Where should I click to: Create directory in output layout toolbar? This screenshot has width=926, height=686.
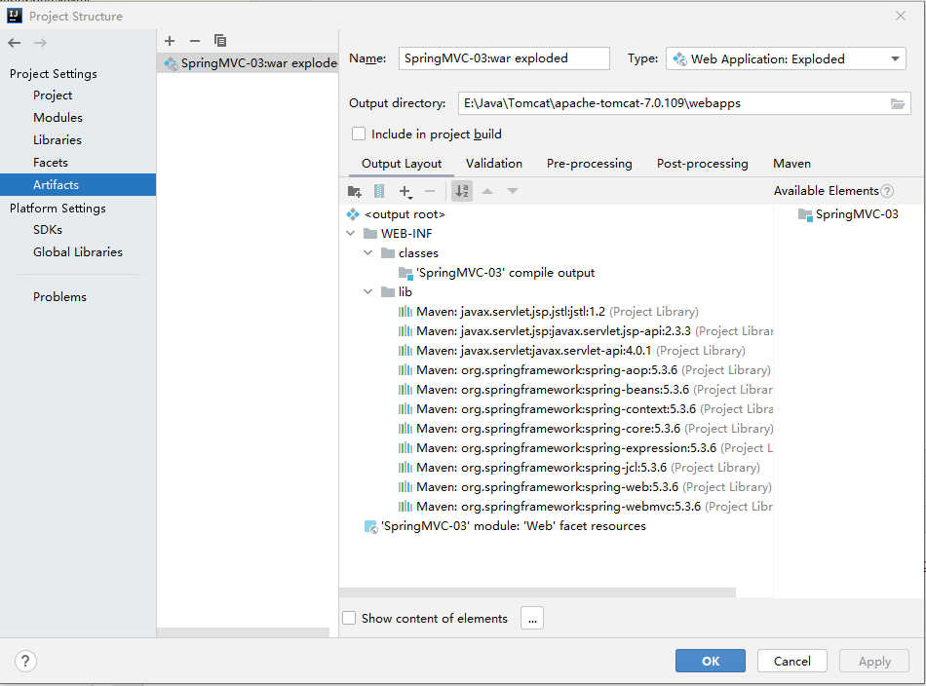(x=355, y=191)
